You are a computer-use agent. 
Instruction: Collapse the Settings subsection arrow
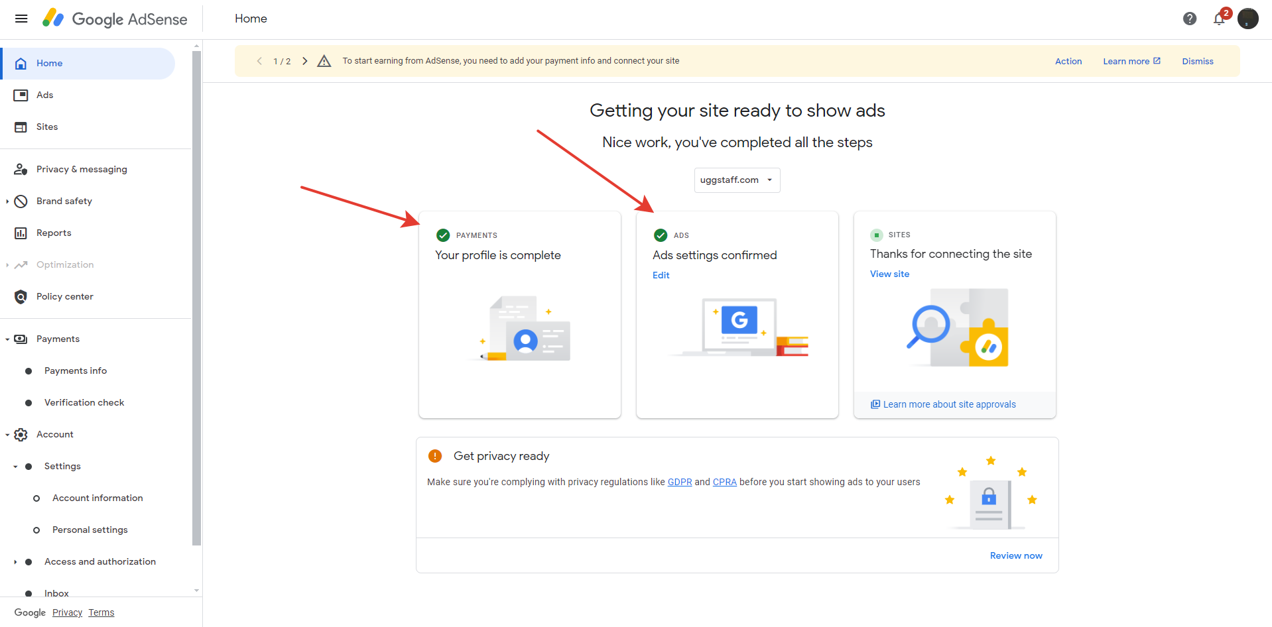point(15,467)
